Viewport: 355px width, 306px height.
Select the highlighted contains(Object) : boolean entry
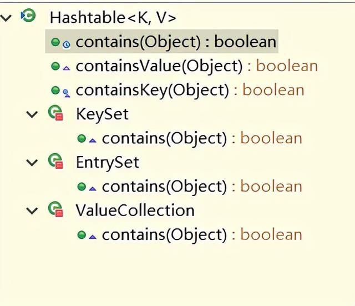(161, 42)
